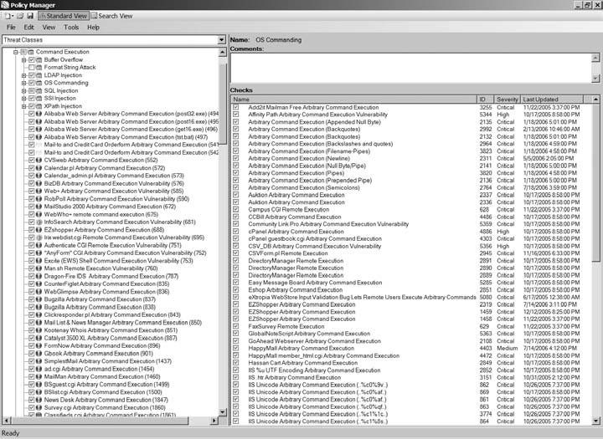This screenshot has height=439, width=603.
Task: Click globe icon for Gbook entry (901)
Action: 39,354
